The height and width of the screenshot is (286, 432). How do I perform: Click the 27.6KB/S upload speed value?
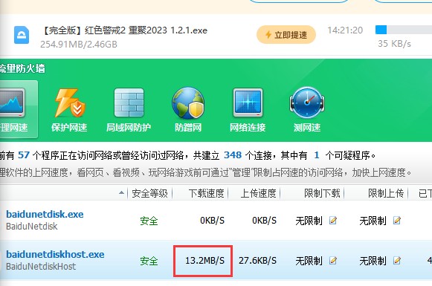click(x=257, y=261)
